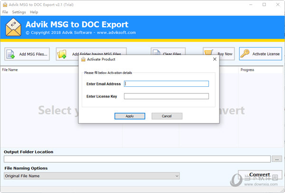285x193 pixels.
Task: Click the envelope icon in the Activate Product dialog title
Action: click(x=83, y=59)
